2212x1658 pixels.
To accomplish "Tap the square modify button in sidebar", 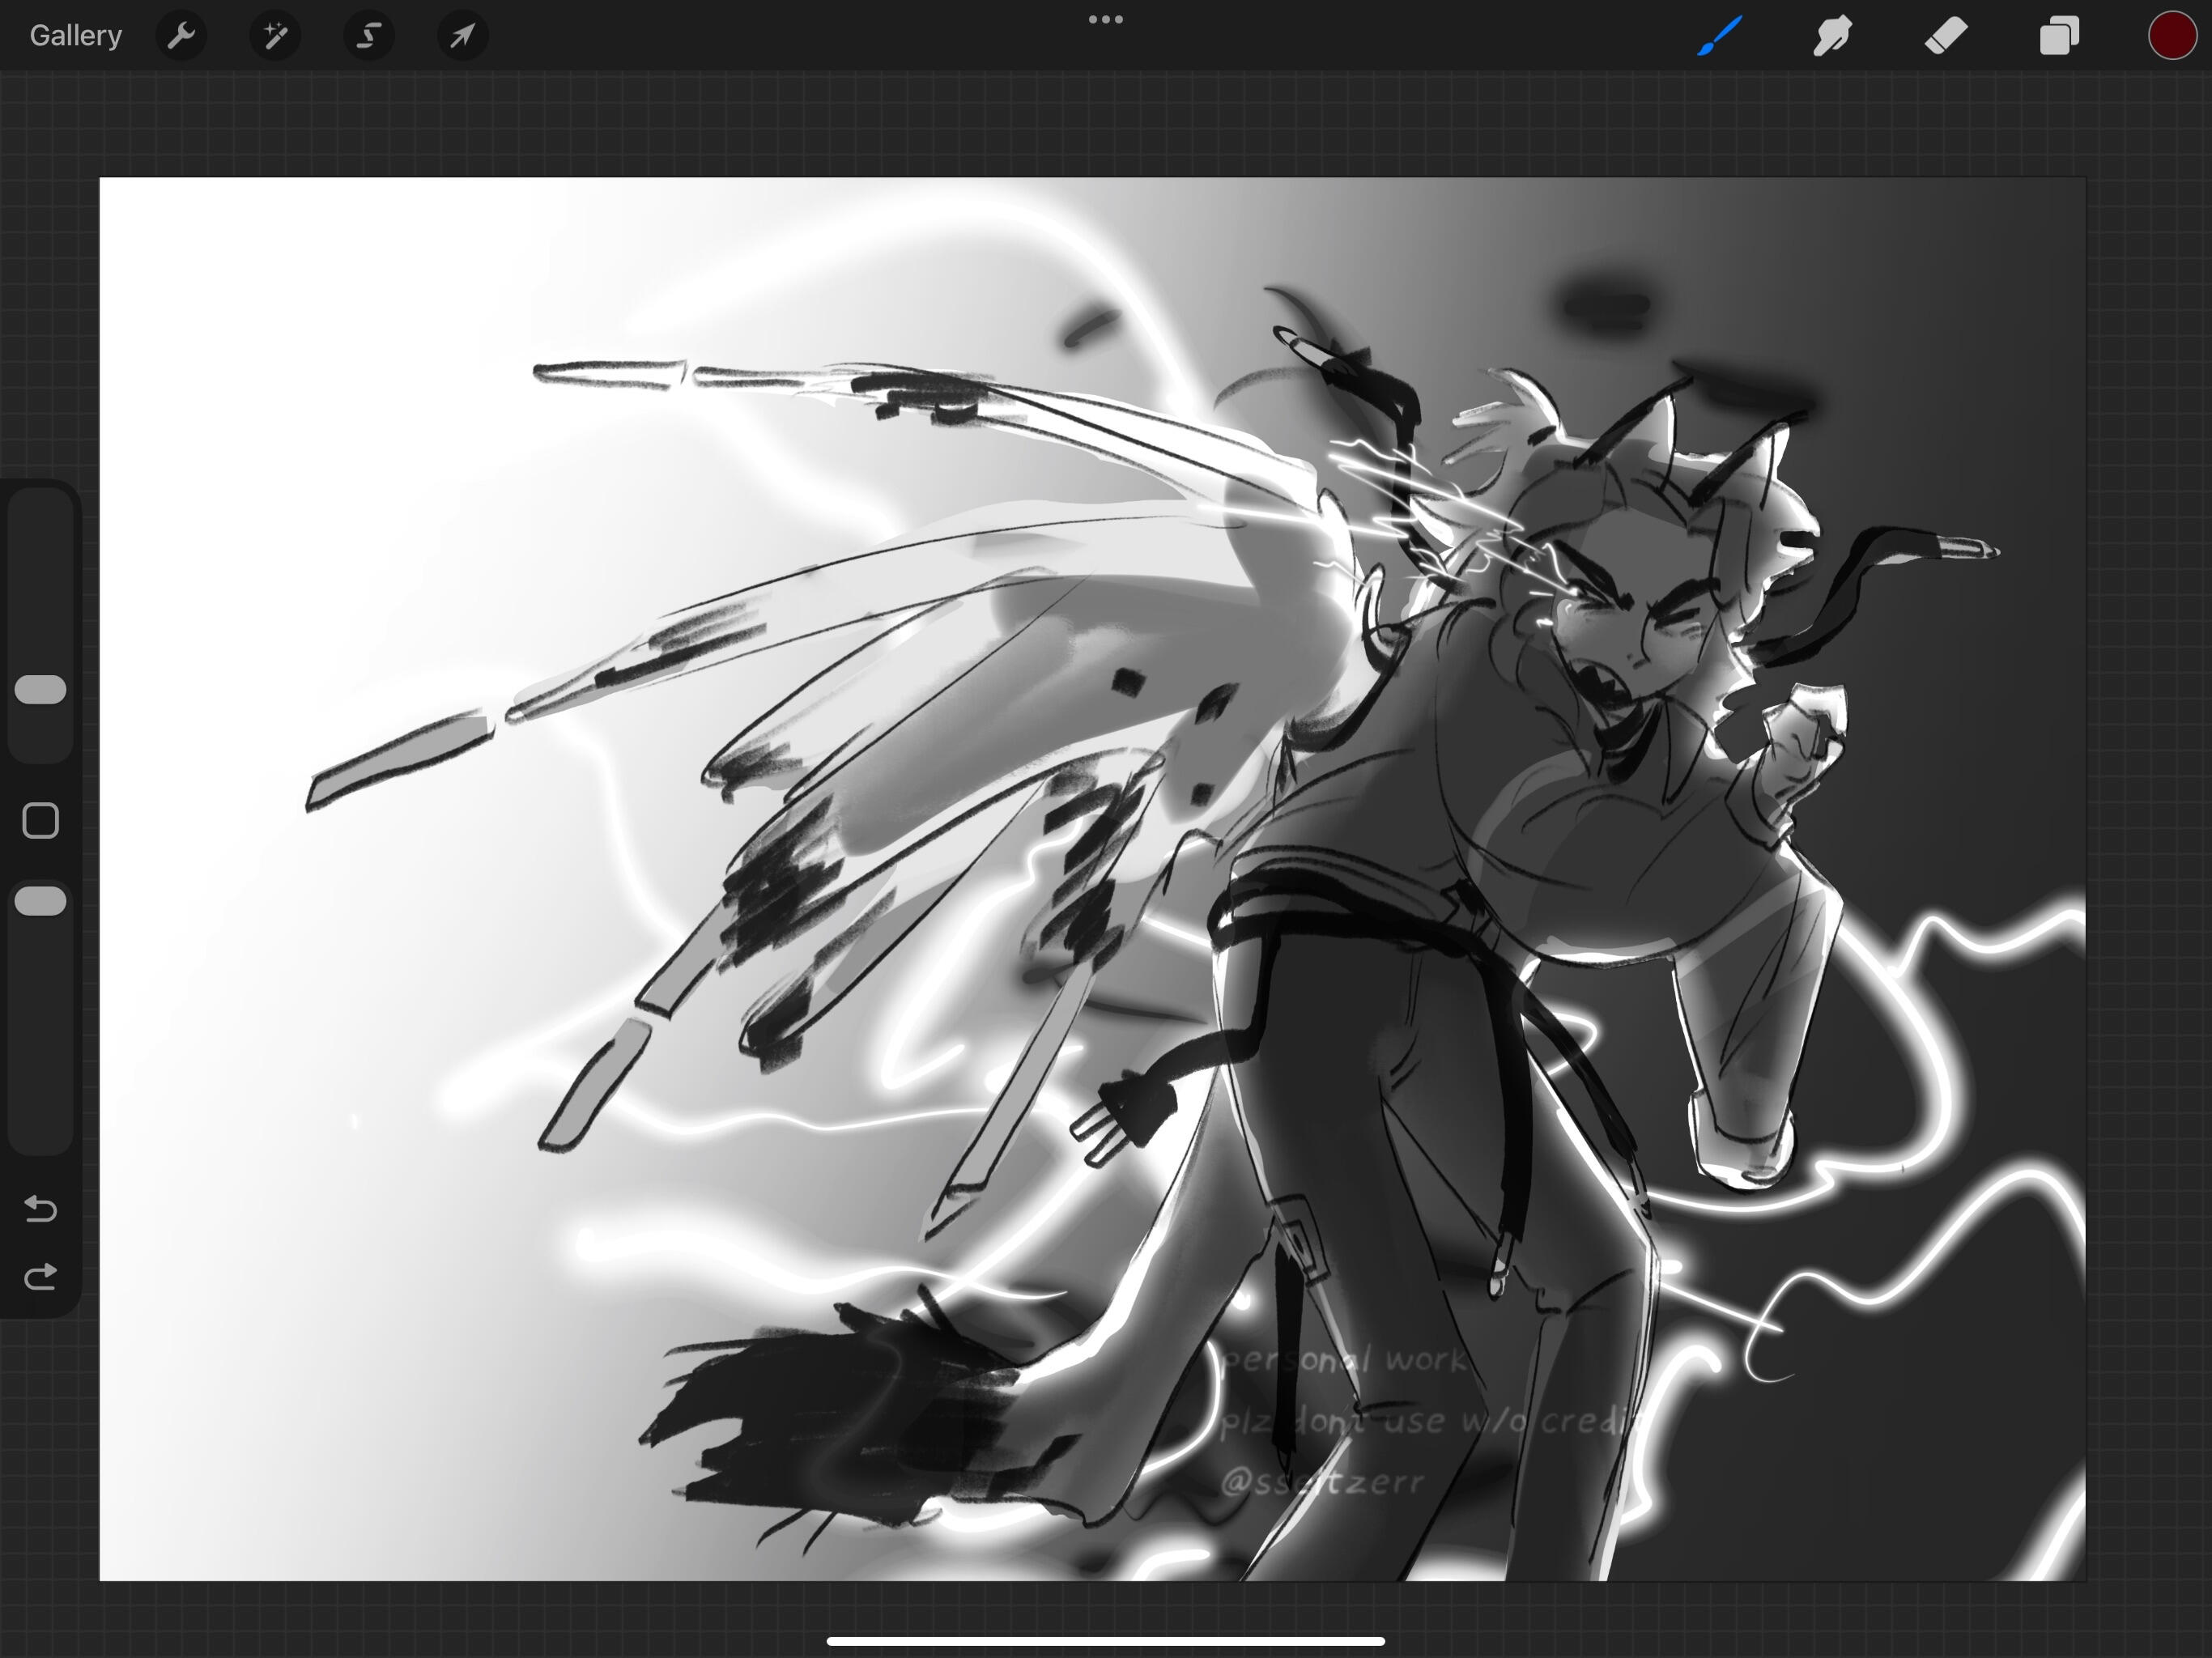I will click(x=41, y=821).
